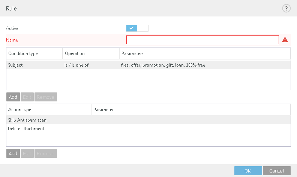Image resolution: width=297 pixels, height=177 pixels.
Task: Focus the empty Name input field
Action: pyautogui.click(x=202, y=40)
